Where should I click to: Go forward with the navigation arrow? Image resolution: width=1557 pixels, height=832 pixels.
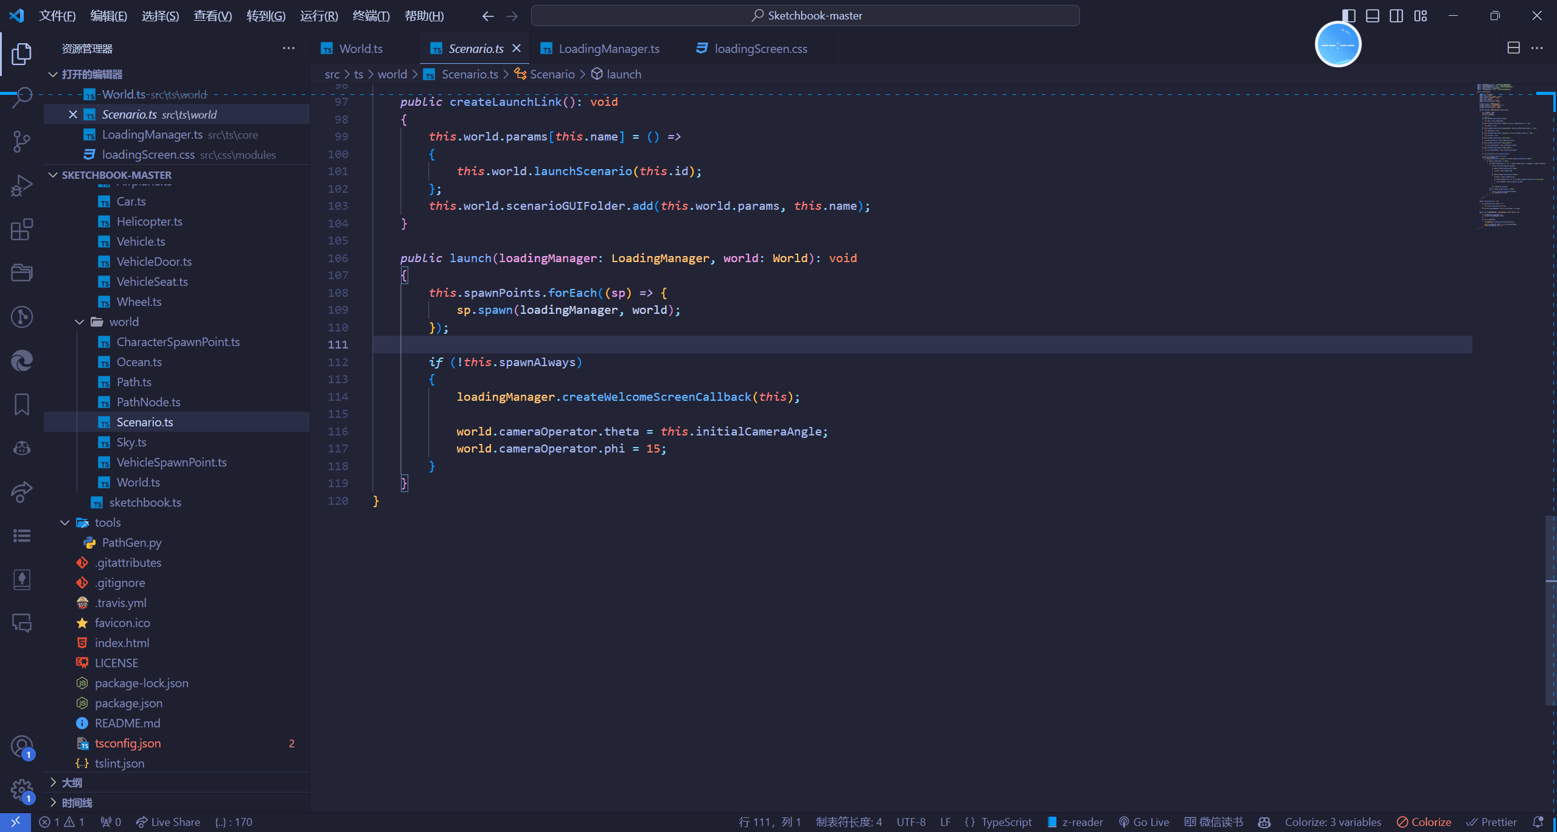(512, 16)
